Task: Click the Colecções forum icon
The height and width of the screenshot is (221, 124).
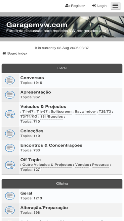Action: [x=10, y=134]
